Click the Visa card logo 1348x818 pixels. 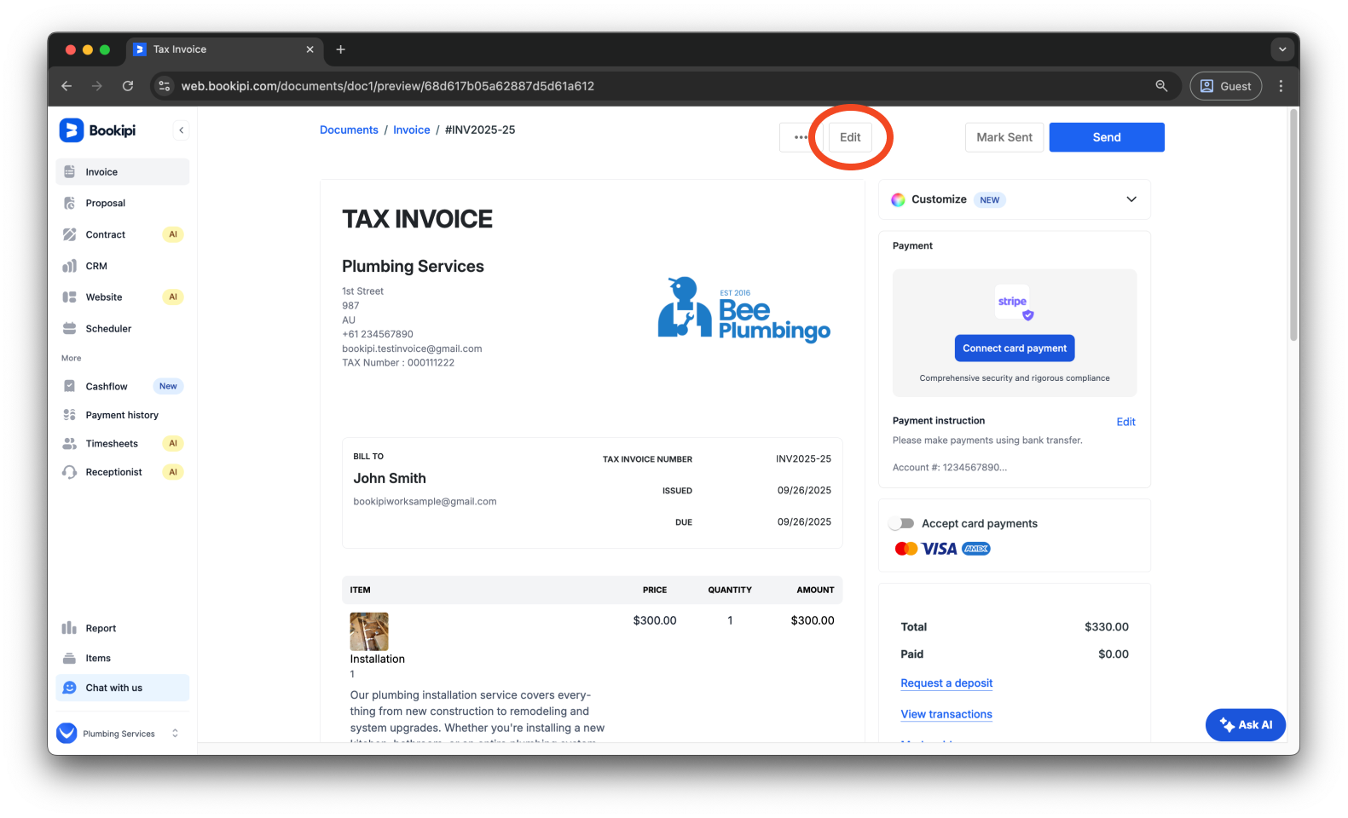point(940,549)
